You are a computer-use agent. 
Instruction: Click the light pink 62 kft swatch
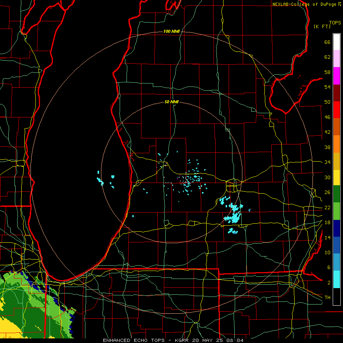pyautogui.click(x=337, y=59)
